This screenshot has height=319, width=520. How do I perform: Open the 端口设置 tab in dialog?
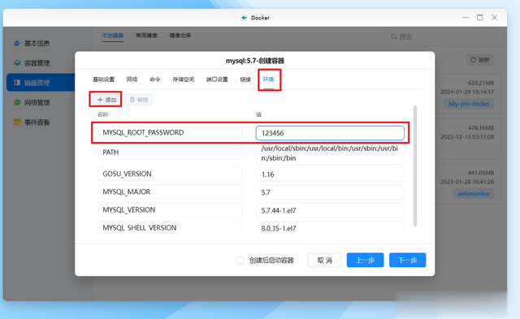[x=217, y=80]
